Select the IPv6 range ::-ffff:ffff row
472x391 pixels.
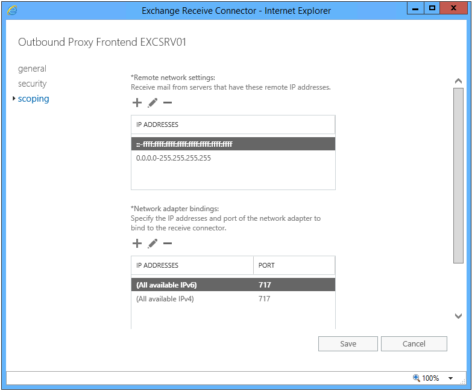tap(233, 144)
